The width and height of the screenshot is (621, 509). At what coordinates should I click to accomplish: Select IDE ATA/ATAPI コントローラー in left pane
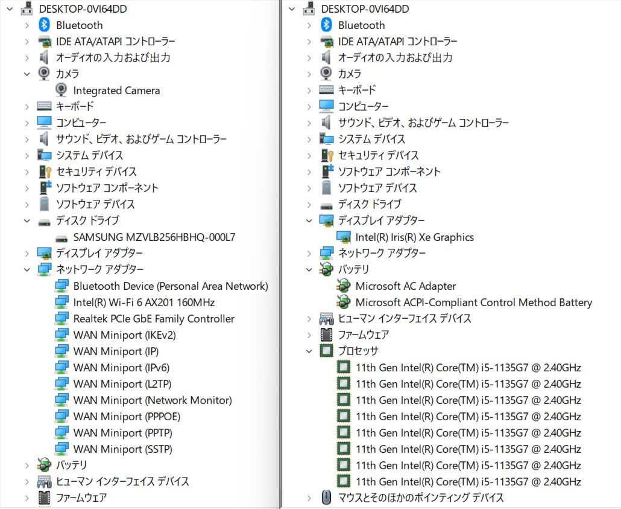click(x=115, y=41)
